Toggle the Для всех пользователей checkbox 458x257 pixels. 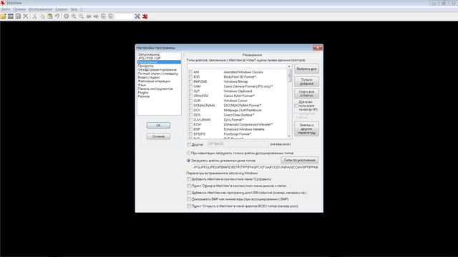[x=296, y=106]
